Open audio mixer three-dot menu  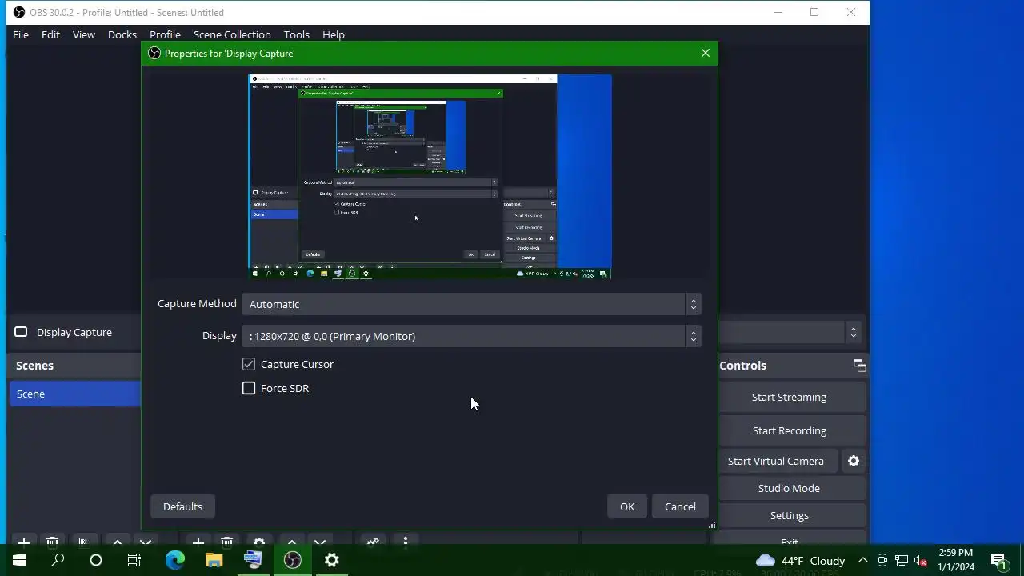click(406, 542)
